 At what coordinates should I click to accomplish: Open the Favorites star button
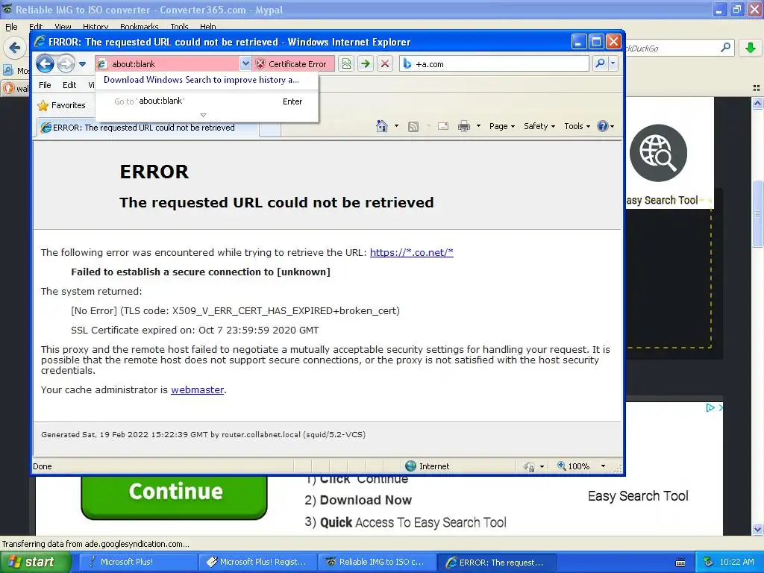click(x=61, y=105)
